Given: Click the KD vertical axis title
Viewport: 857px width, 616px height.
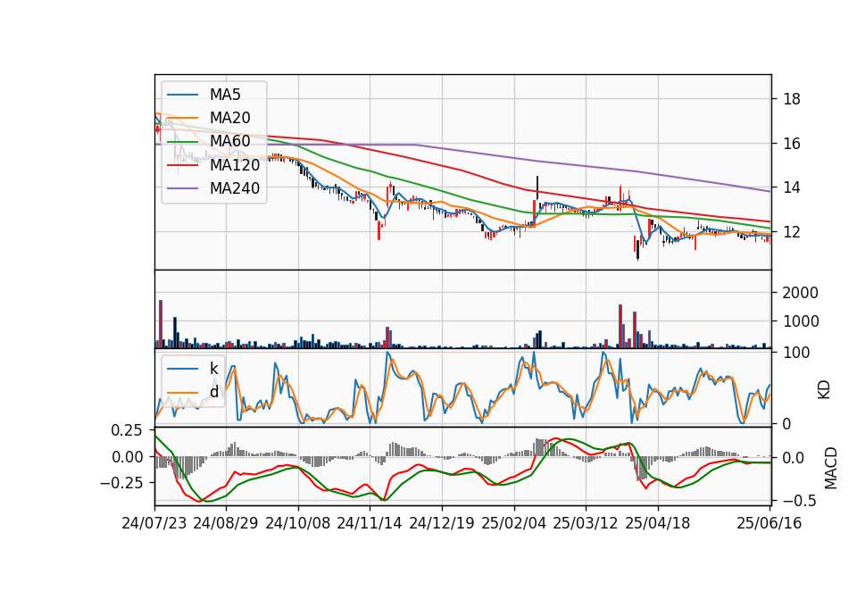Looking at the screenshot, I should (x=824, y=390).
